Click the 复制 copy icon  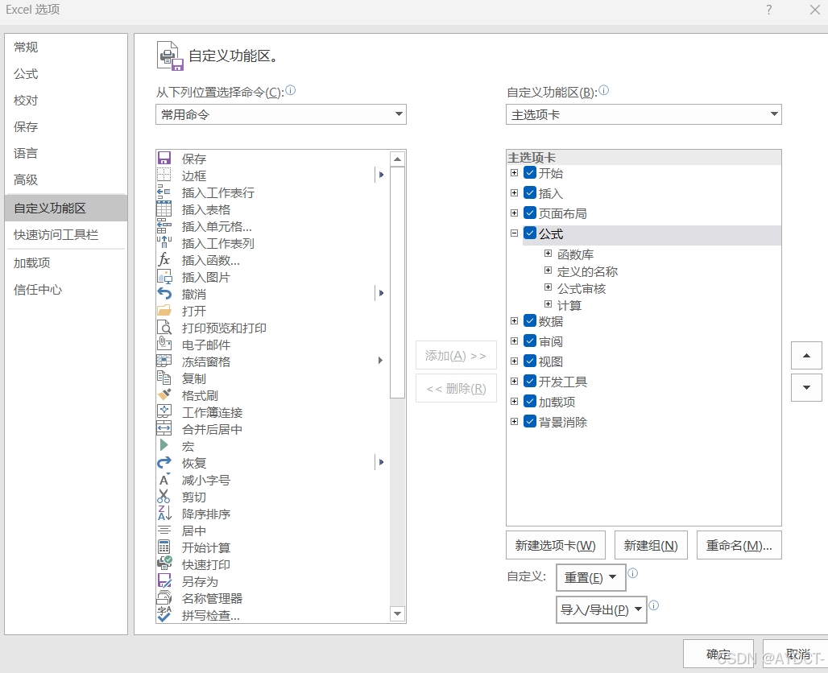point(164,378)
